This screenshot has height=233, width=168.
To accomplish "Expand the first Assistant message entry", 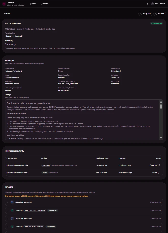I will [8, 202].
